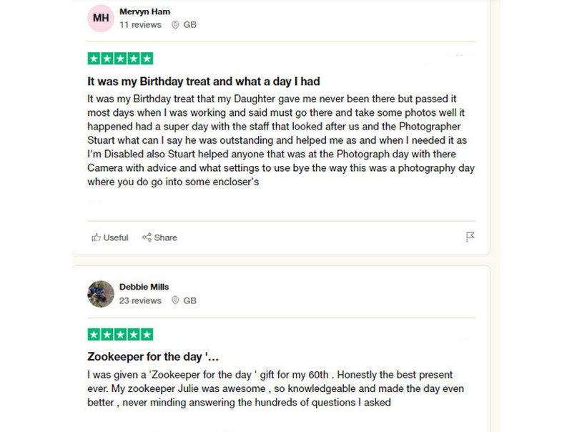Click the location pin beside Debbie's GB
This screenshot has height=432, width=572.
click(x=175, y=300)
